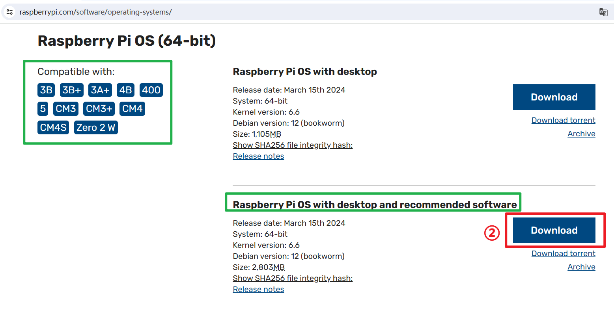
Task: Click the 4B compatibility tag
Action: point(125,90)
